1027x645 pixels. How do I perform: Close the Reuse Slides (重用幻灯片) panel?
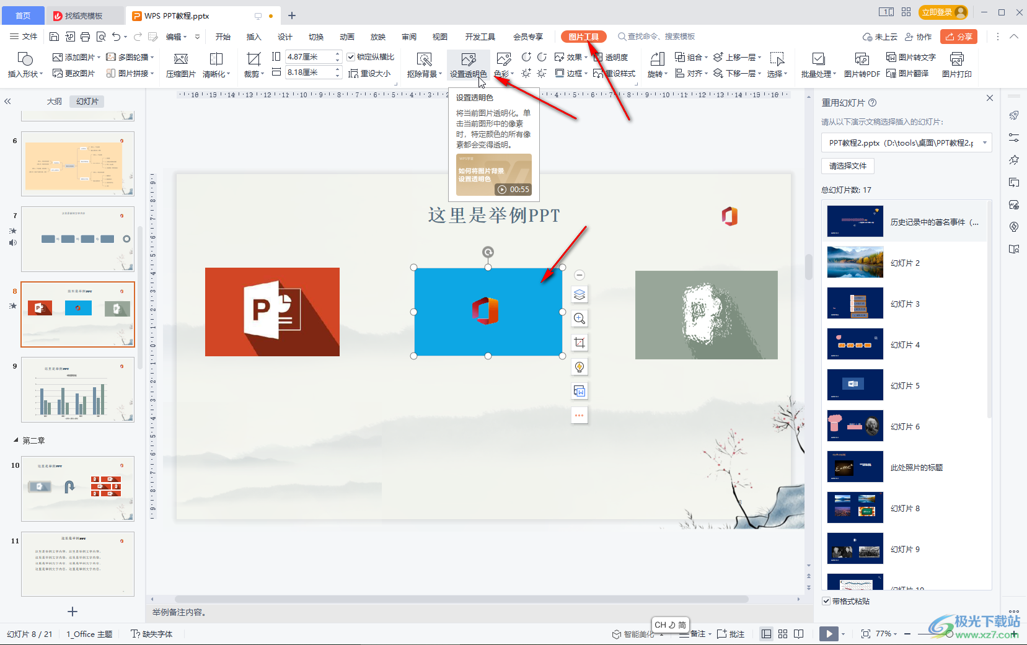tap(990, 98)
